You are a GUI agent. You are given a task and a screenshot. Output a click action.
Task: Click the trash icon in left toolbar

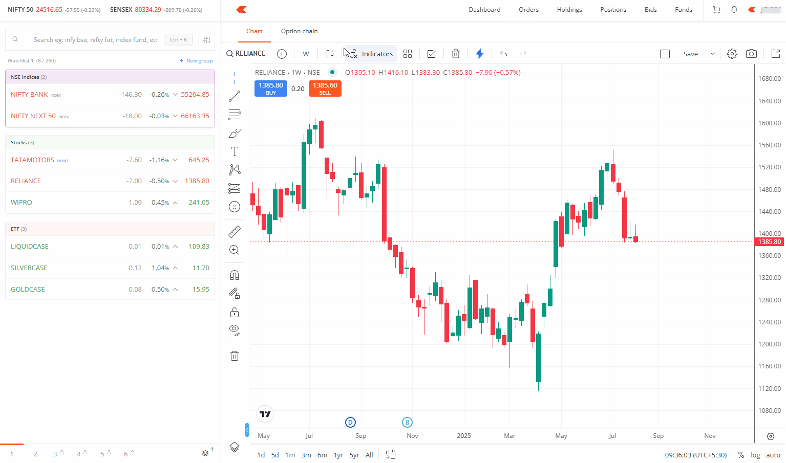tap(235, 356)
